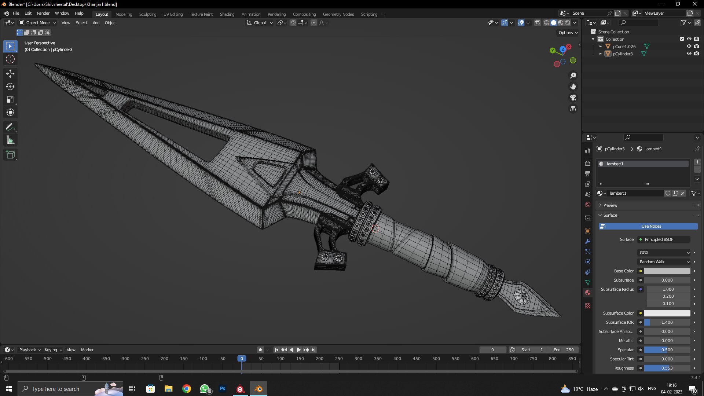The width and height of the screenshot is (704, 396).
Task: Open the File menu
Action: (x=16, y=13)
